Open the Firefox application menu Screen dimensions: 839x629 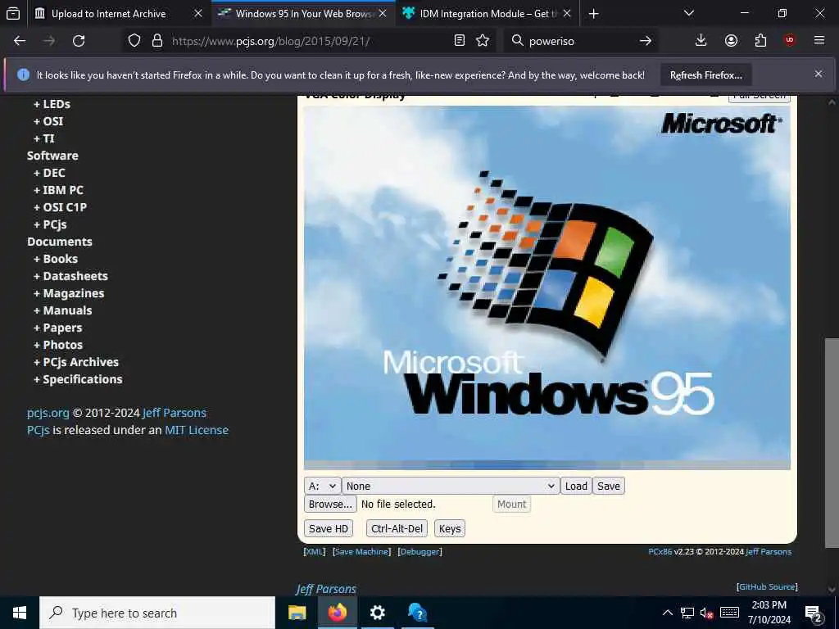[819, 41]
